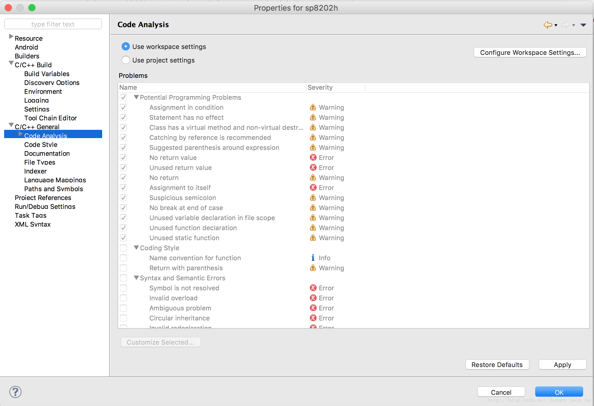Select Use workspace settings radio button
The width and height of the screenshot is (594, 406).
(x=126, y=47)
